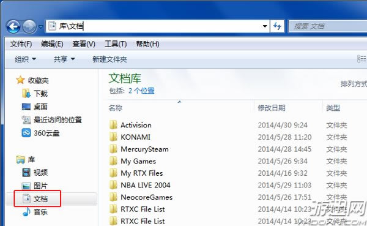
Task: Click the 搜索 文档 search field
Action: 327,26
